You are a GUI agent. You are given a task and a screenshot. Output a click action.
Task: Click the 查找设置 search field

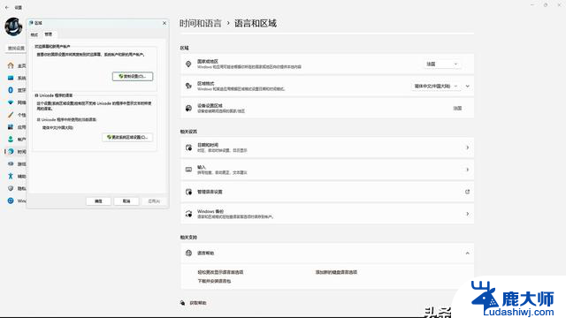16,48
